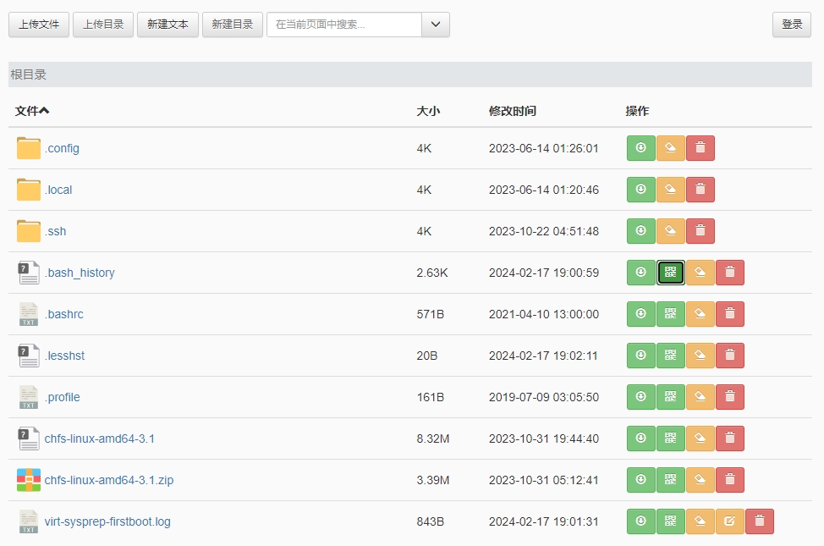This screenshot has width=824, height=546.
Task: Create a new folder with 新建目录
Action: (232, 25)
